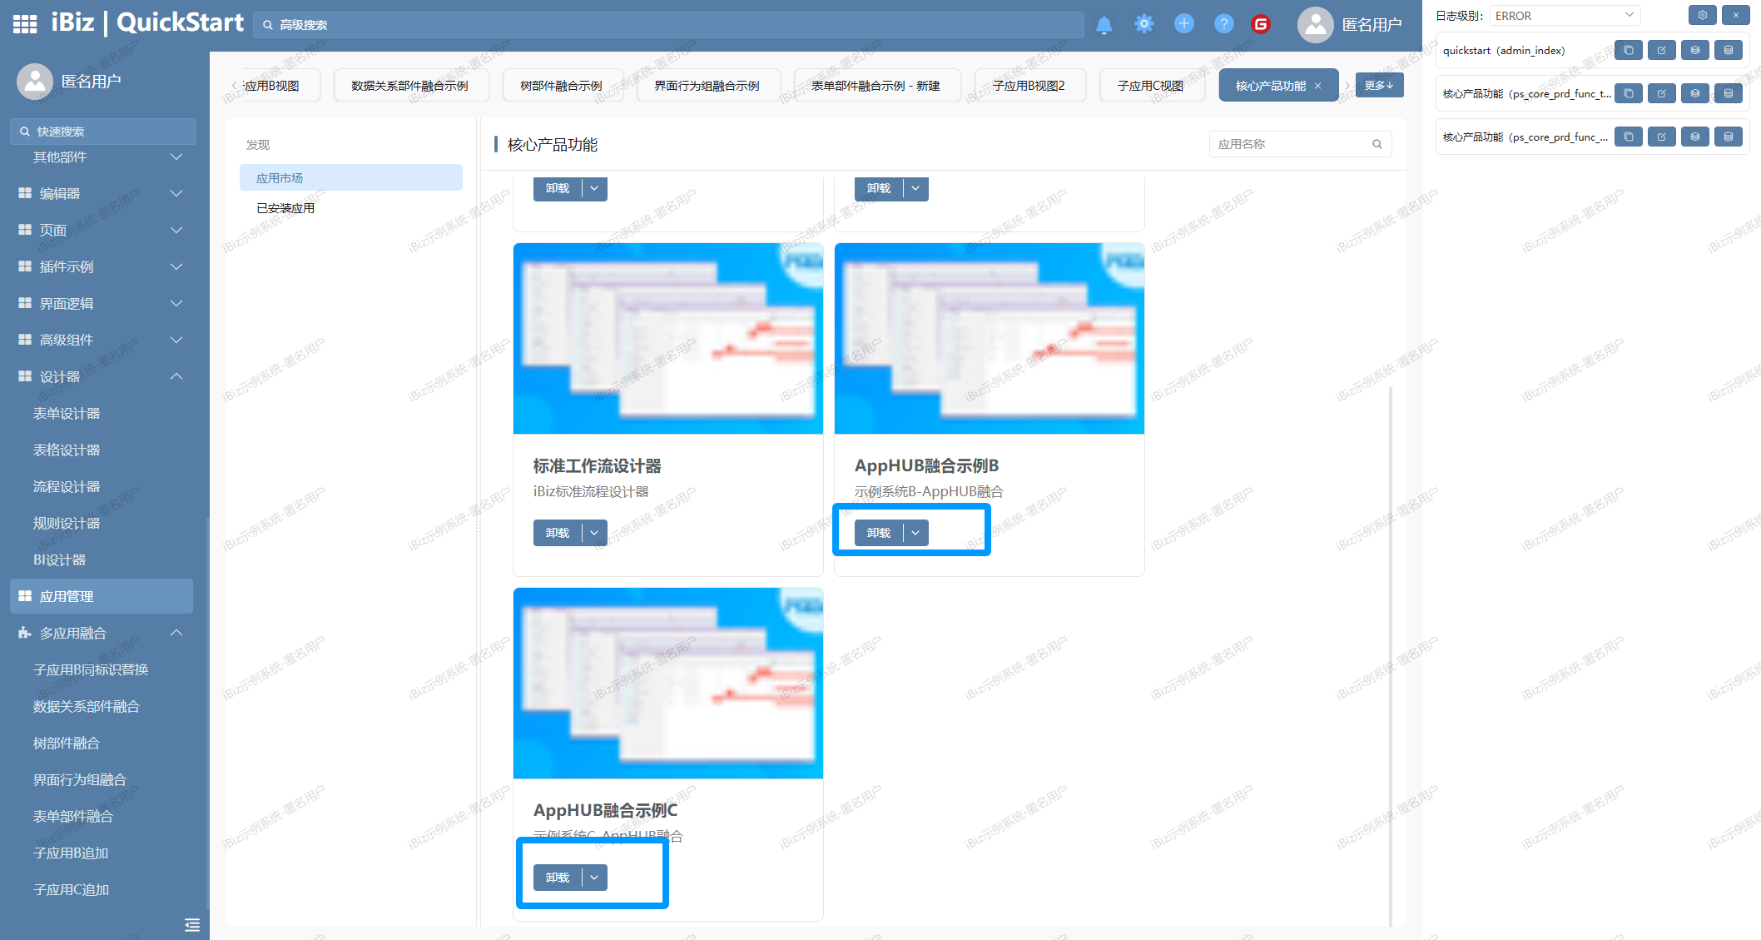The height and width of the screenshot is (940, 1761).
Task: Switch to the 子应用C视图 tab
Action: point(1150,86)
